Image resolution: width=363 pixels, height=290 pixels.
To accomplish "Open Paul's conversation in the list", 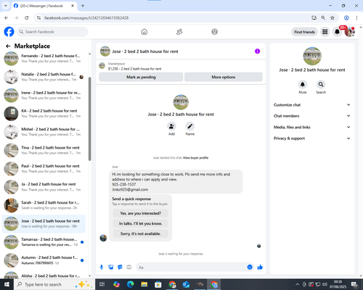I will click(x=44, y=169).
